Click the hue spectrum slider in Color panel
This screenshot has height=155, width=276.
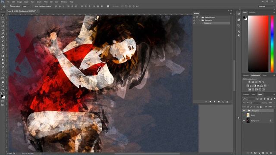point(272,44)
